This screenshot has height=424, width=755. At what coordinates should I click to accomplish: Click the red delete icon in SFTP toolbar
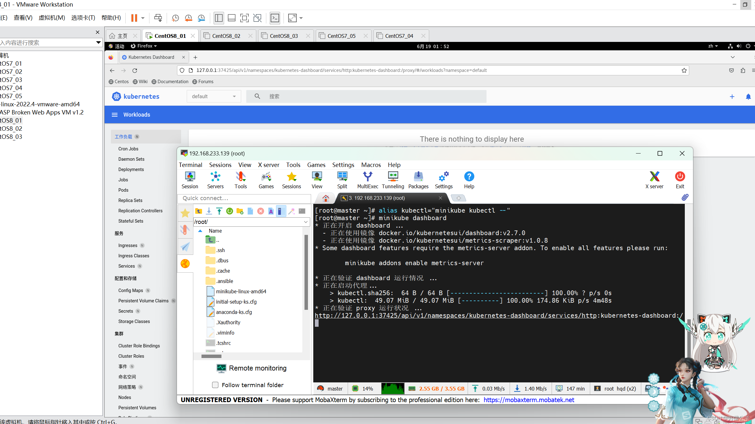(x=261, y=211)
